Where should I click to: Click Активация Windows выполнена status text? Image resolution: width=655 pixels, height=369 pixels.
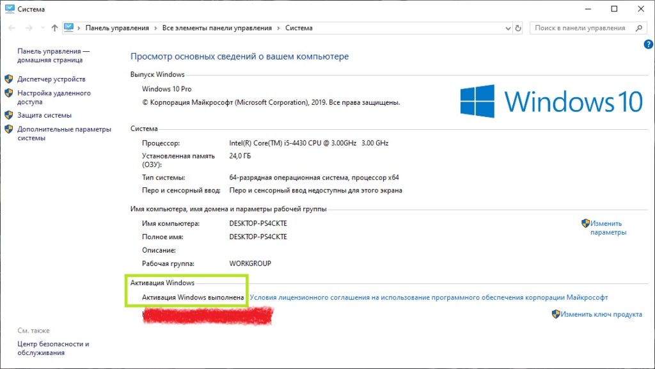click(193, 297)
